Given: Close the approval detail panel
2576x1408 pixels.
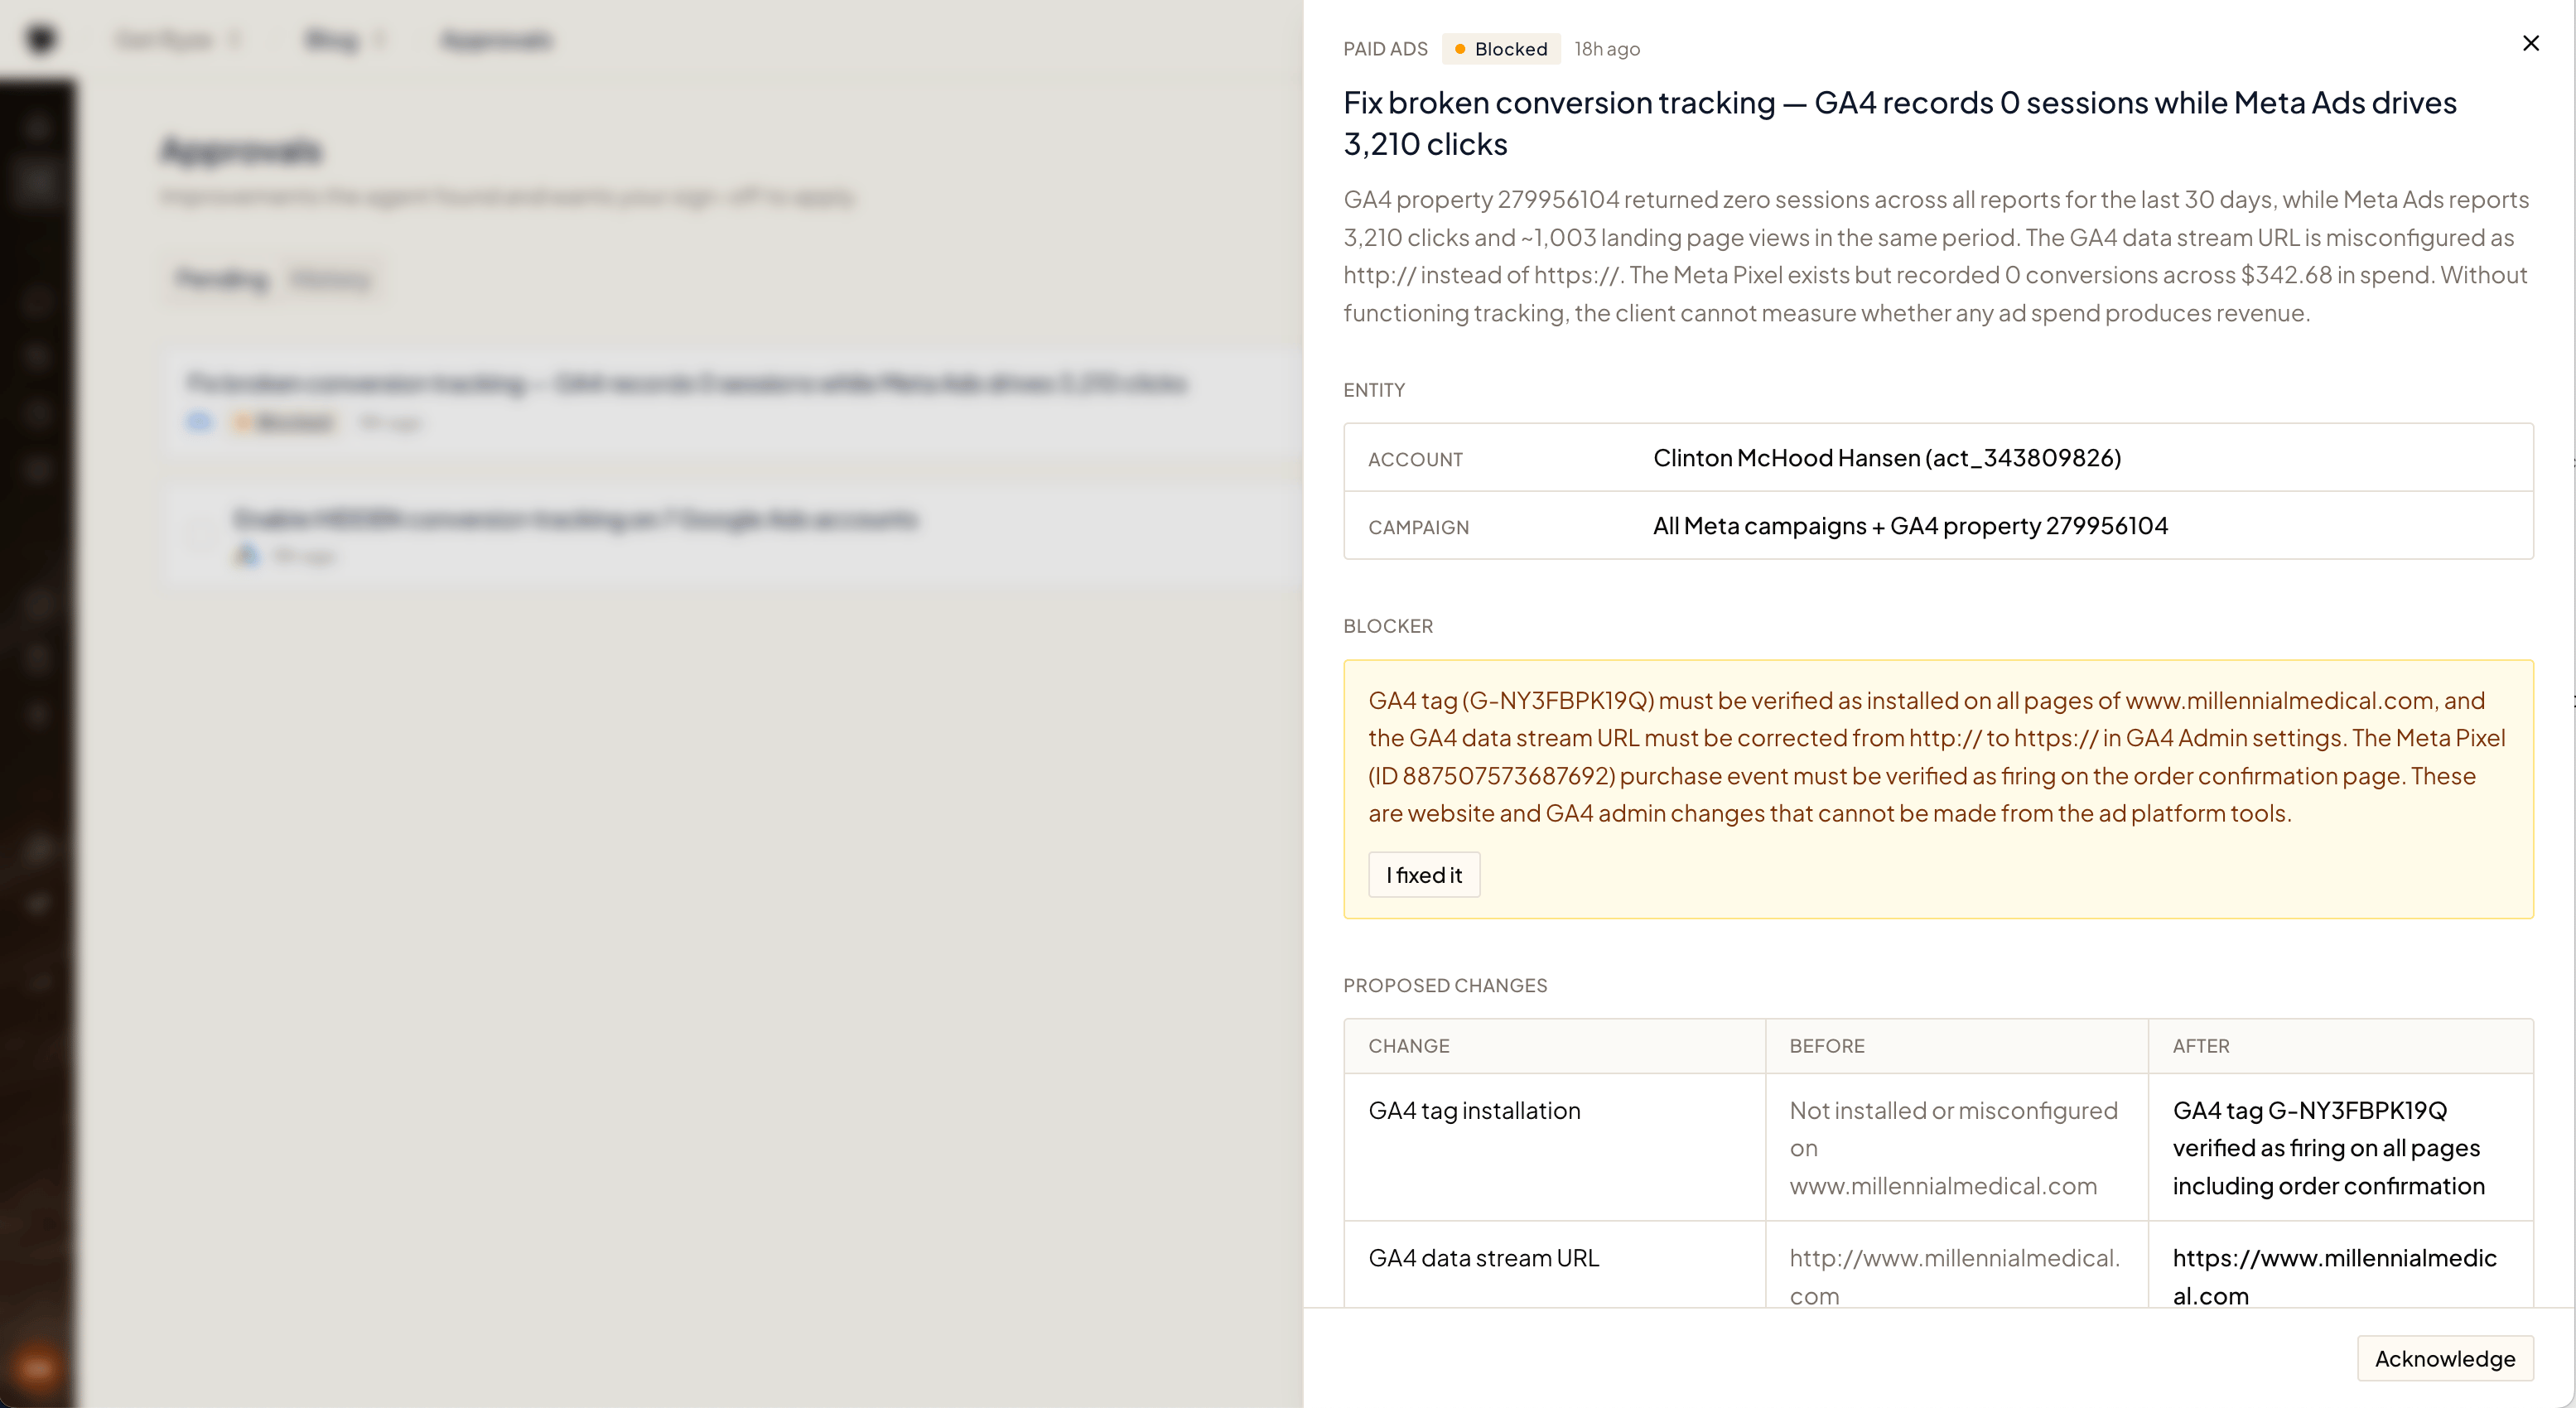Looking at the screenshot, I should click(2530, 43).
